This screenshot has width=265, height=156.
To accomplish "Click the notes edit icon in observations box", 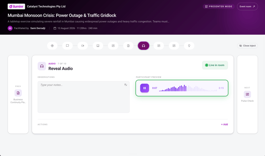I will tap(125, 85).
